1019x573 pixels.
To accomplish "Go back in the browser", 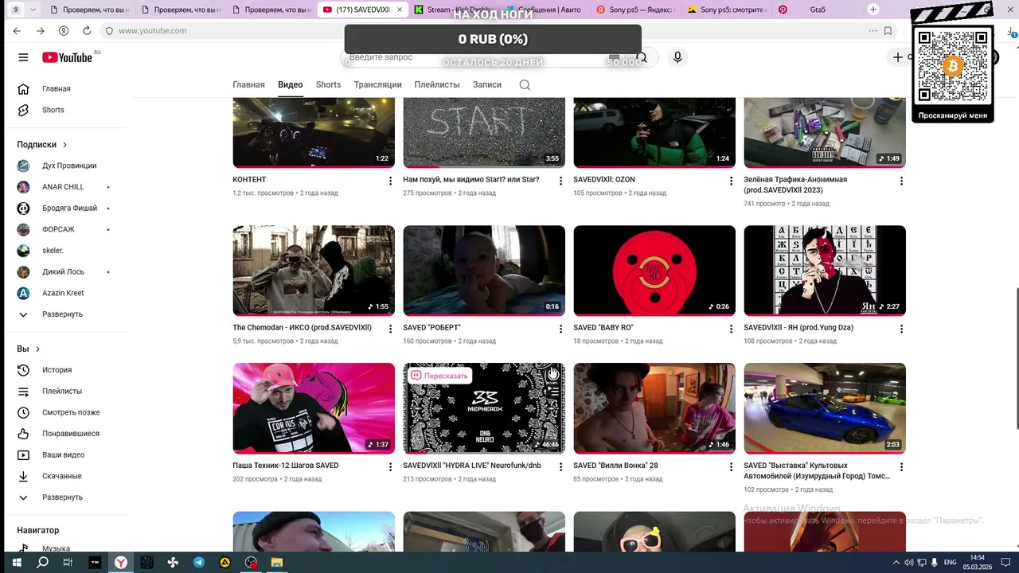I will click(18, 30).
